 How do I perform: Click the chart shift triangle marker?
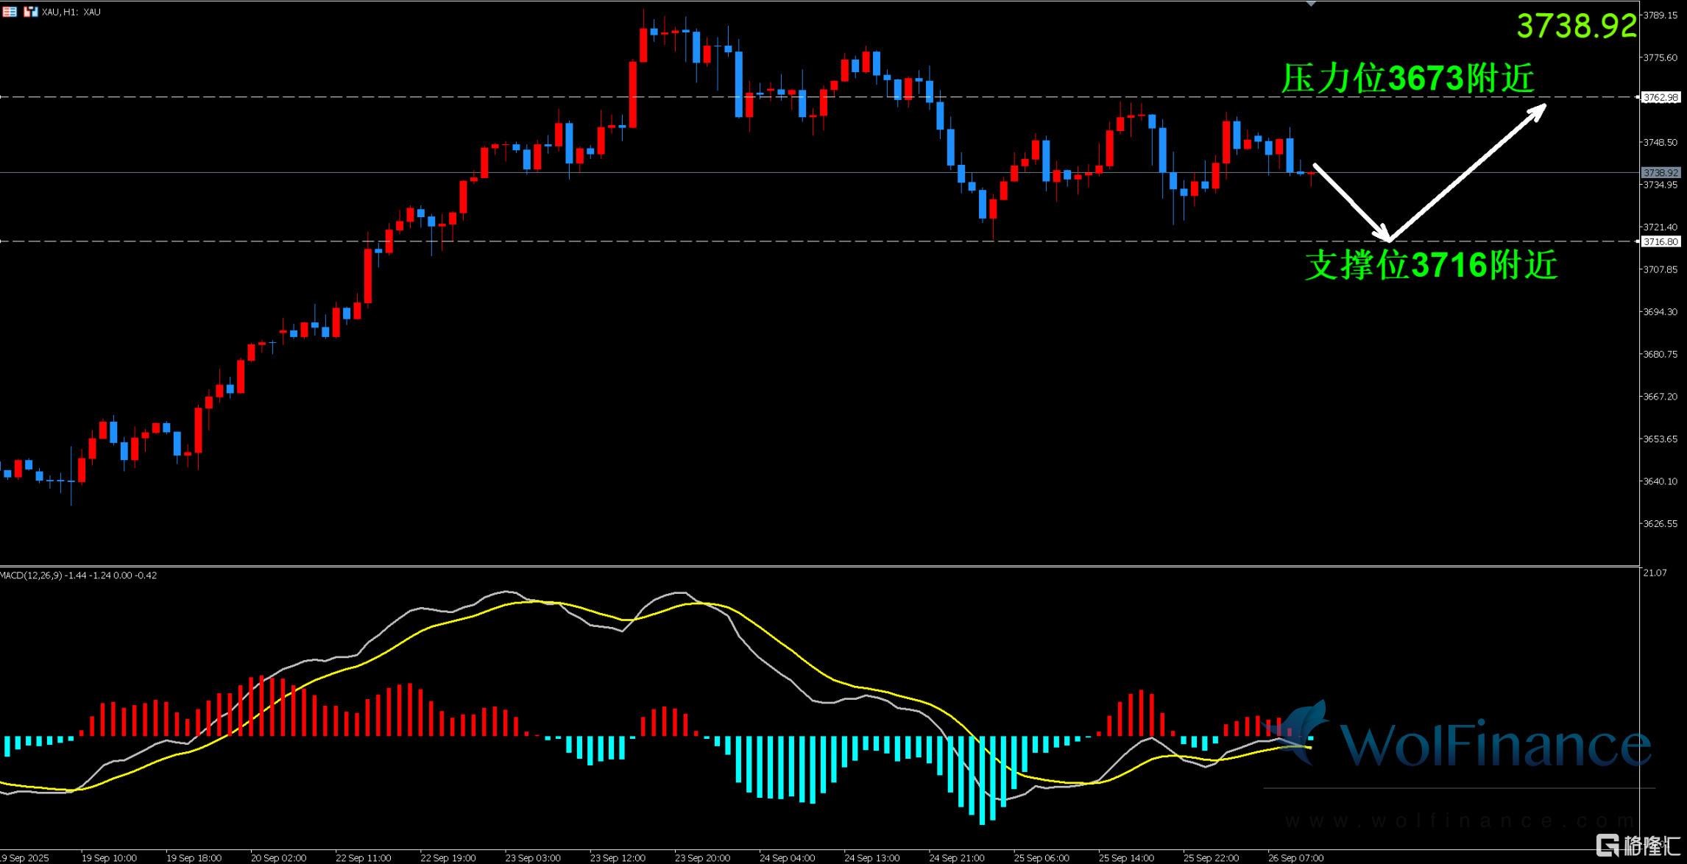(x=1311, y=4)
